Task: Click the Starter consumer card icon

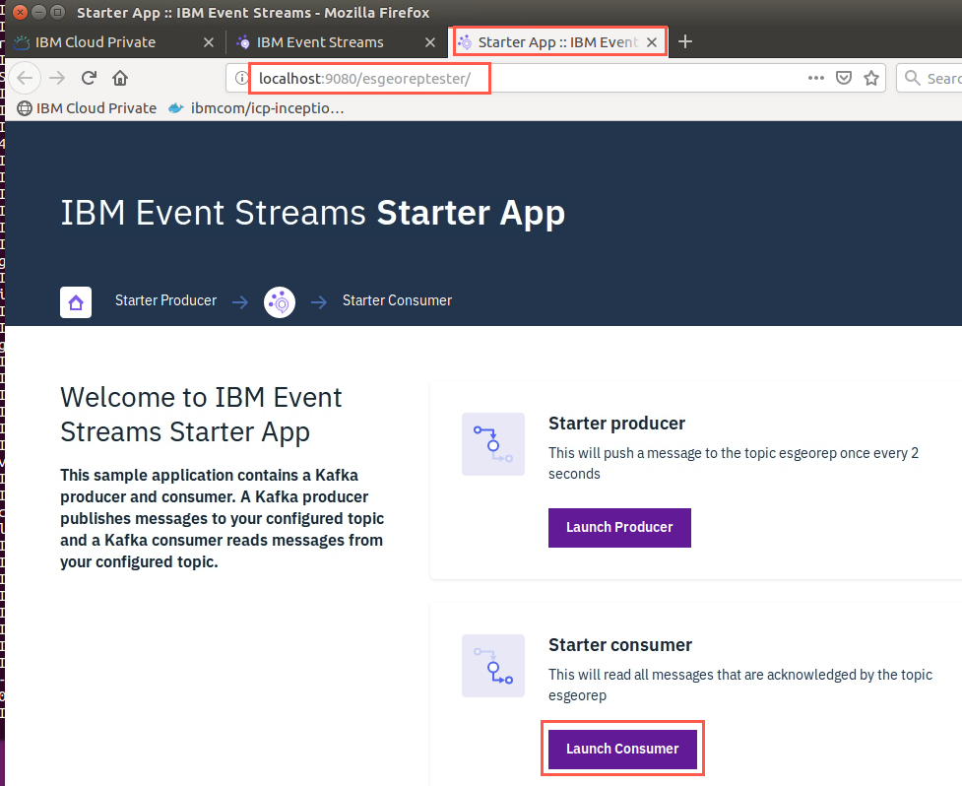Action: [492, 666]
